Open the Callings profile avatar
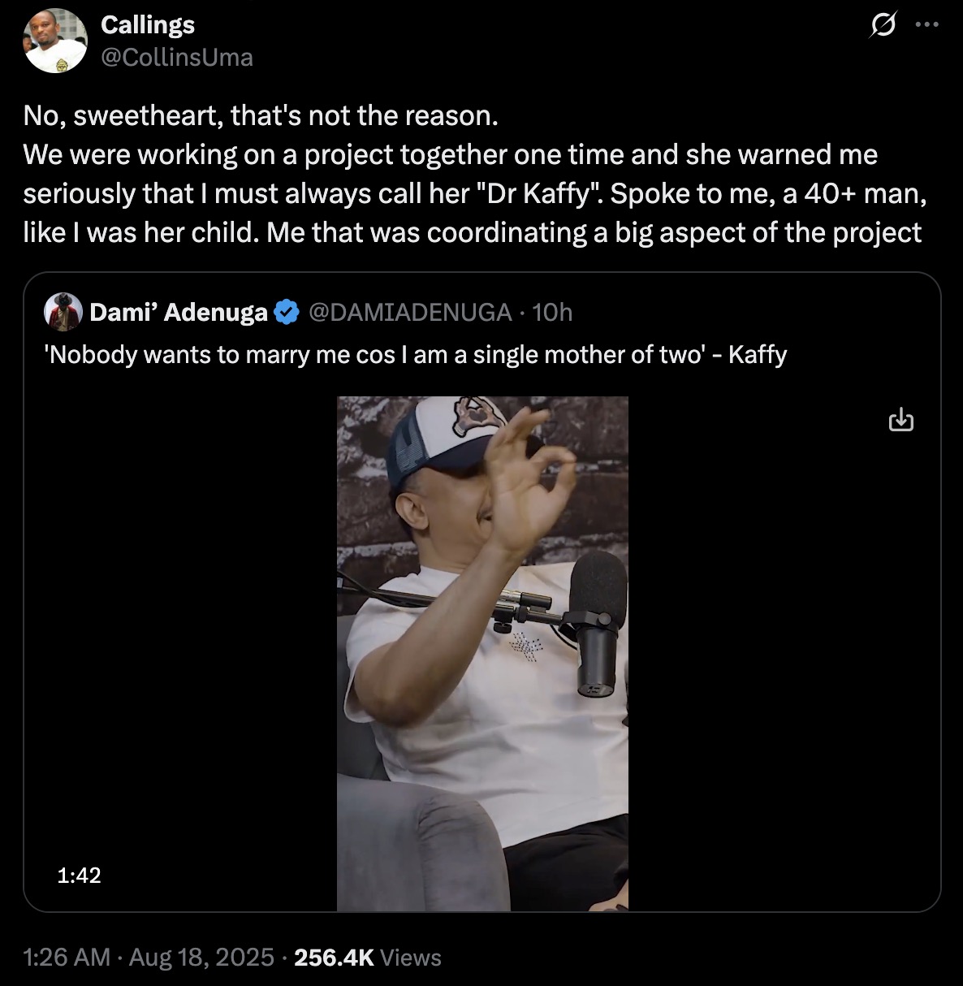 tap(57, 41)
